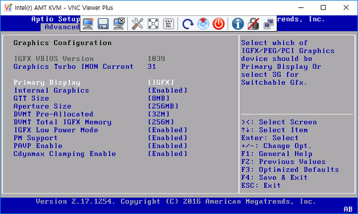
Task: Send Ctrl-Alt-Del using keyboard icon
Action: (x=169, y=23)
